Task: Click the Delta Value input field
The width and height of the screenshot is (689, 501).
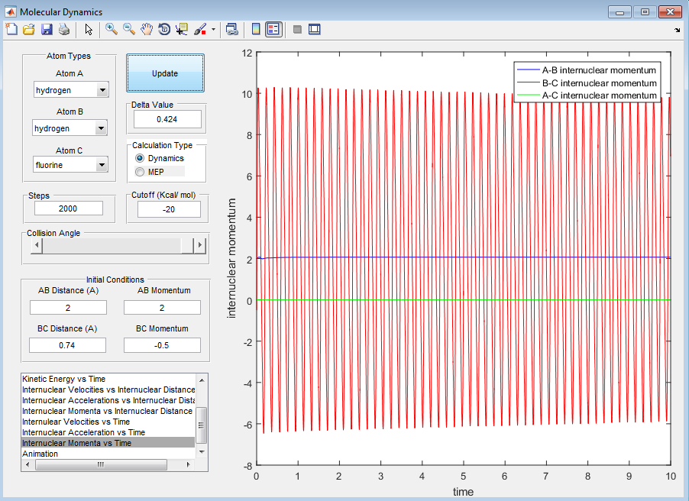Action: pyautogui.click(x=167, y=120)
